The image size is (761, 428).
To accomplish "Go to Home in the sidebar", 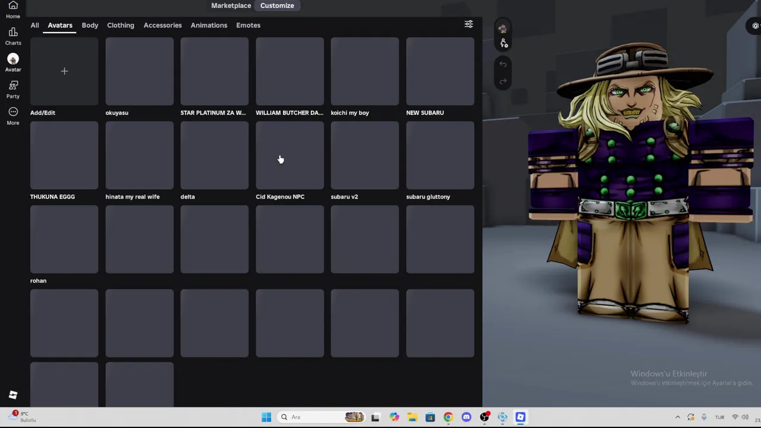I will [x=13, y=10].
